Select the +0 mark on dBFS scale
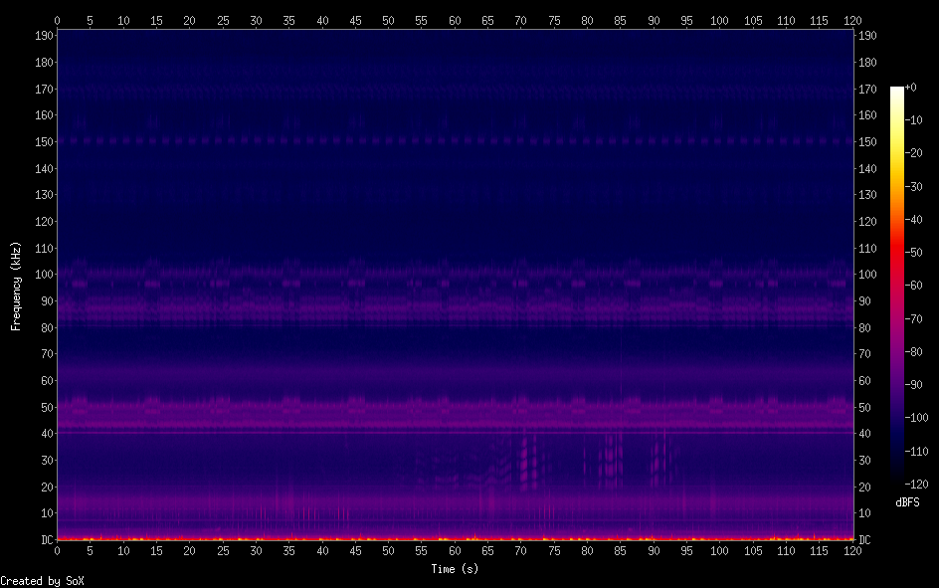Viewport: 939px width, 588px height. pyautogui.click(x=912, y=89)
